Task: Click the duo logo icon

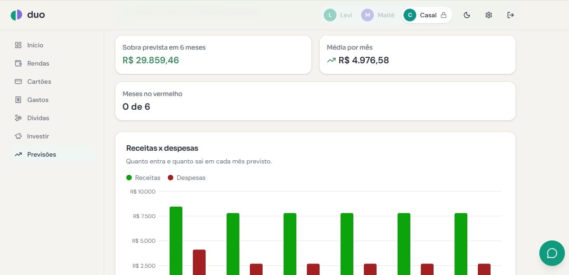Action: [x=16, y=15]
